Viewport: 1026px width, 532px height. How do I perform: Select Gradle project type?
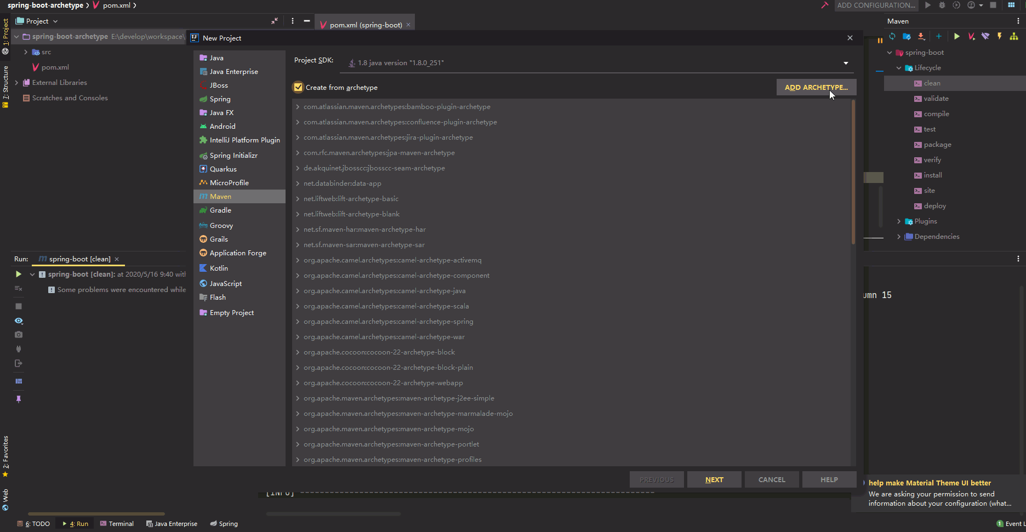(x=240, y=210)
